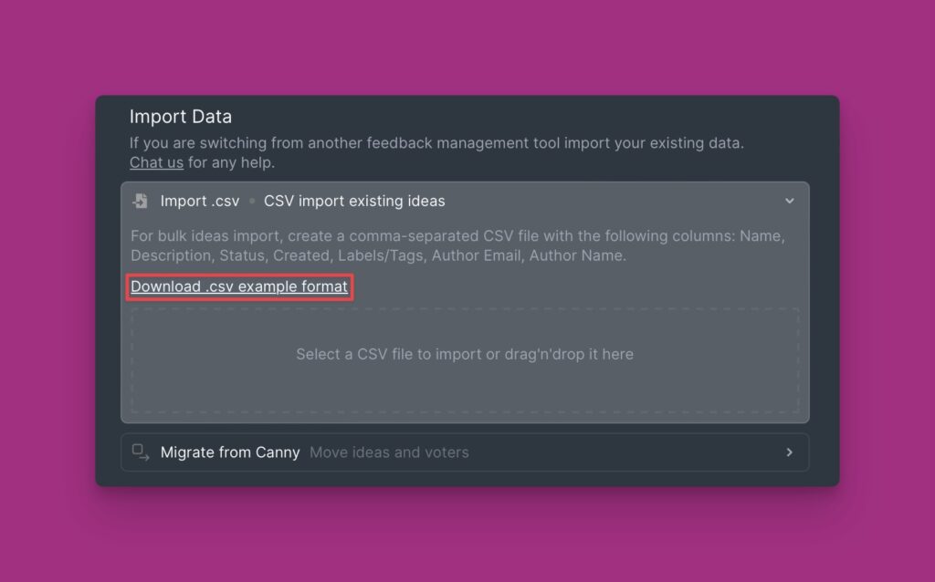Select the Import .csv section header

click(x=200, y=201)
